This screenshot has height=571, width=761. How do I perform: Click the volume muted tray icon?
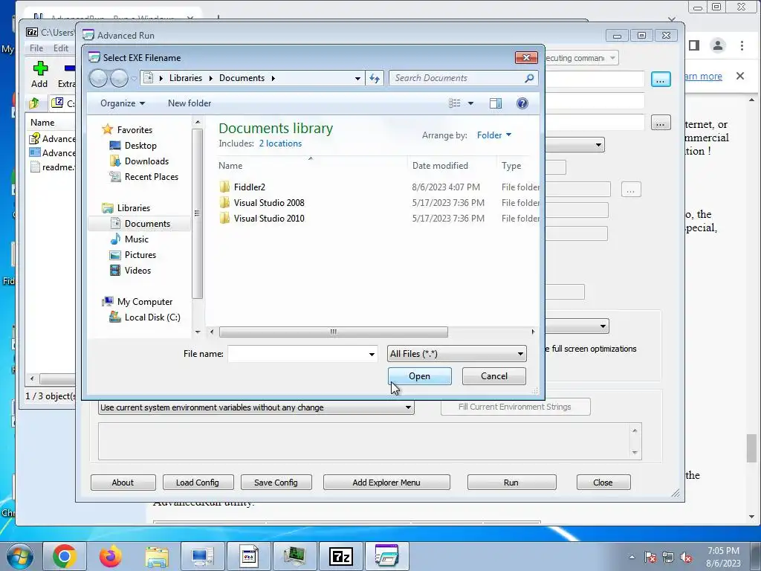(686, 557)
